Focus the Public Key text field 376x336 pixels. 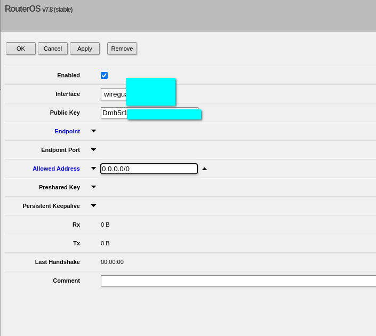click(114, 113)
